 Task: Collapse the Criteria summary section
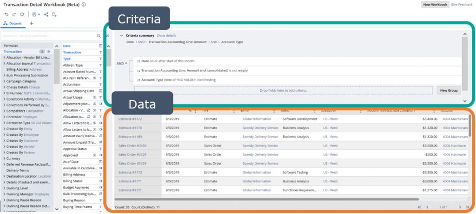click(121, 35)
